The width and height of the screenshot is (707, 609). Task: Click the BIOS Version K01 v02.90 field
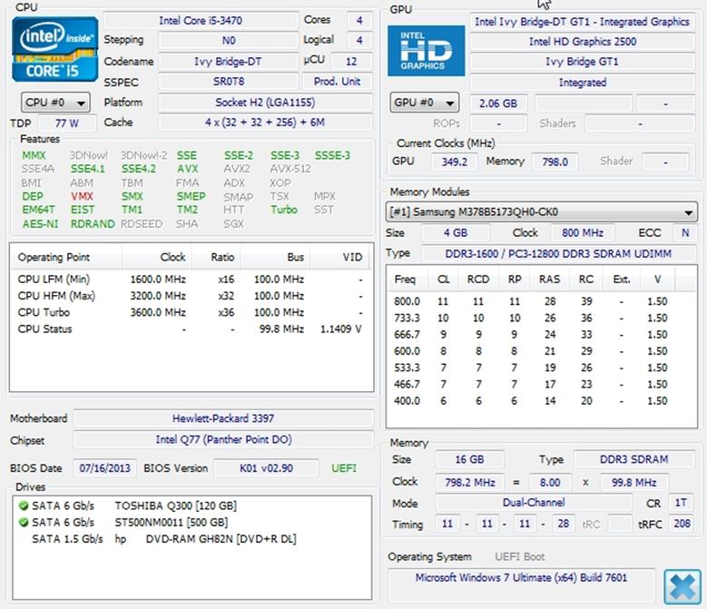(266, 468)
